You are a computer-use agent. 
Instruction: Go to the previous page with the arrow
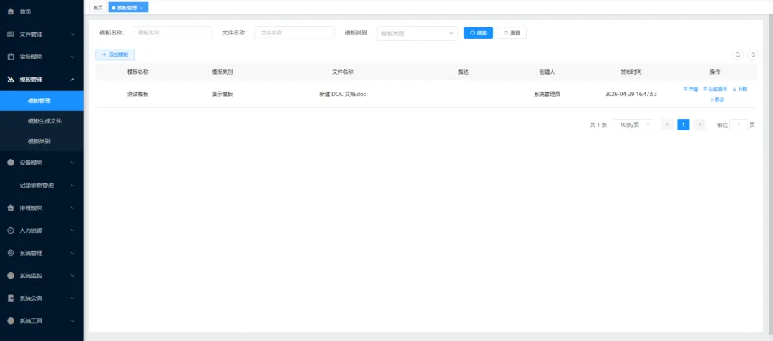[667, 125]
